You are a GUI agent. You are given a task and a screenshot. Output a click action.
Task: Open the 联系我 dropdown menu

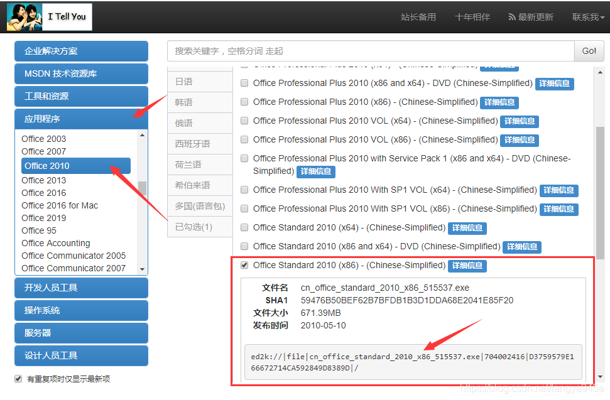coord(588,17)
